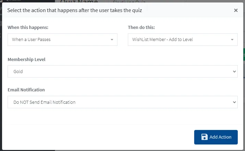Viewport: 245px width, 151px height.
Task: Click the floppy disk save icon
Action: 204,137
